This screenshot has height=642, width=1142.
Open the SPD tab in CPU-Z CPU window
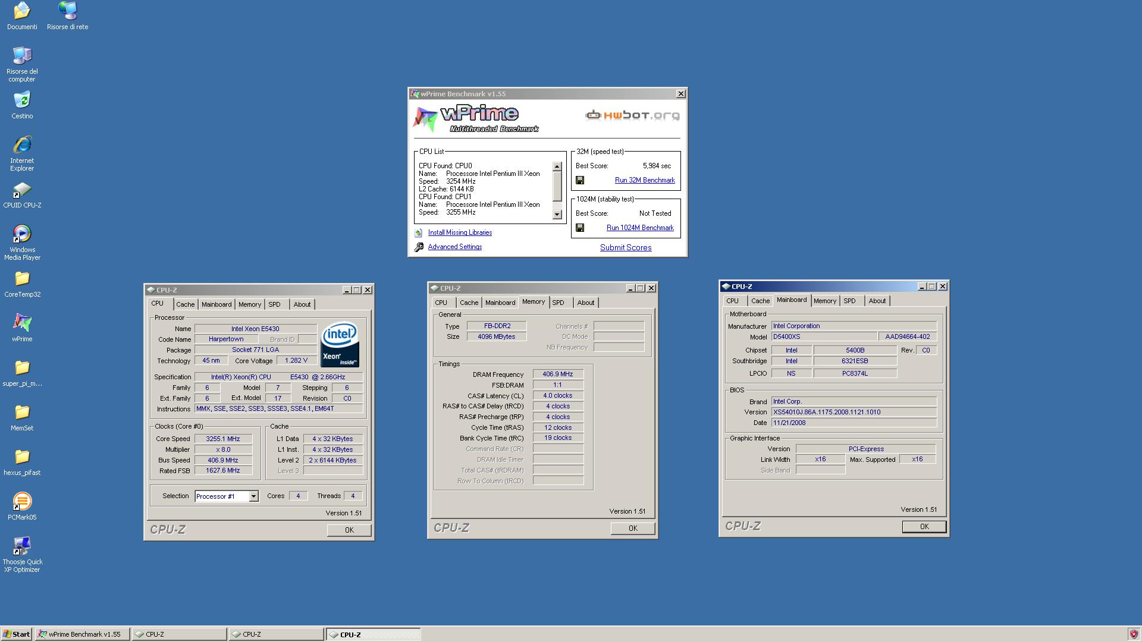(x=274, y=304)
